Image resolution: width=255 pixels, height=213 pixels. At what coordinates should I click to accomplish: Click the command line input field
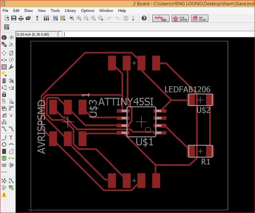pyautogui.click(x=159, y=35)
